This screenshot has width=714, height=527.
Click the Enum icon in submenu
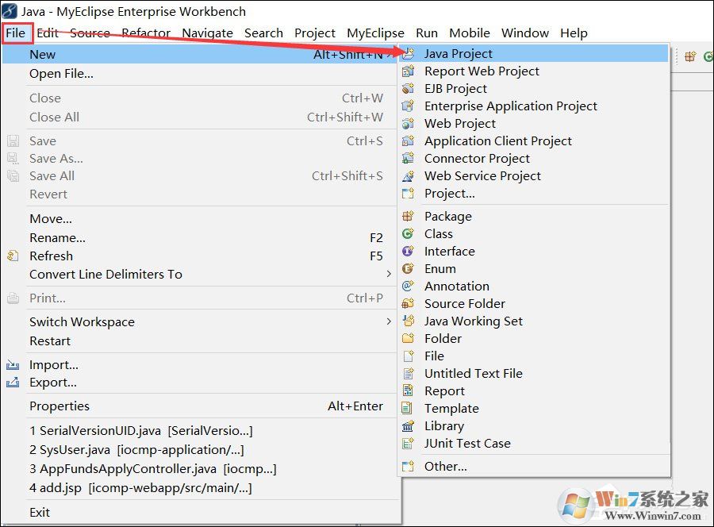click(x=409, y=269)
